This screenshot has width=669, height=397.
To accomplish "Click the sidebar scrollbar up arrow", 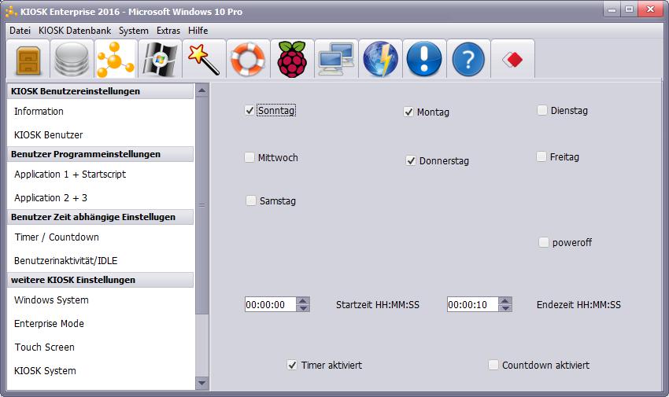I will [201, 90].
